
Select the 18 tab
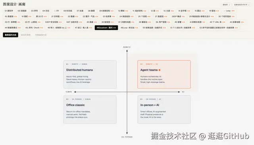pyautogui.click(x=11, y=17)
